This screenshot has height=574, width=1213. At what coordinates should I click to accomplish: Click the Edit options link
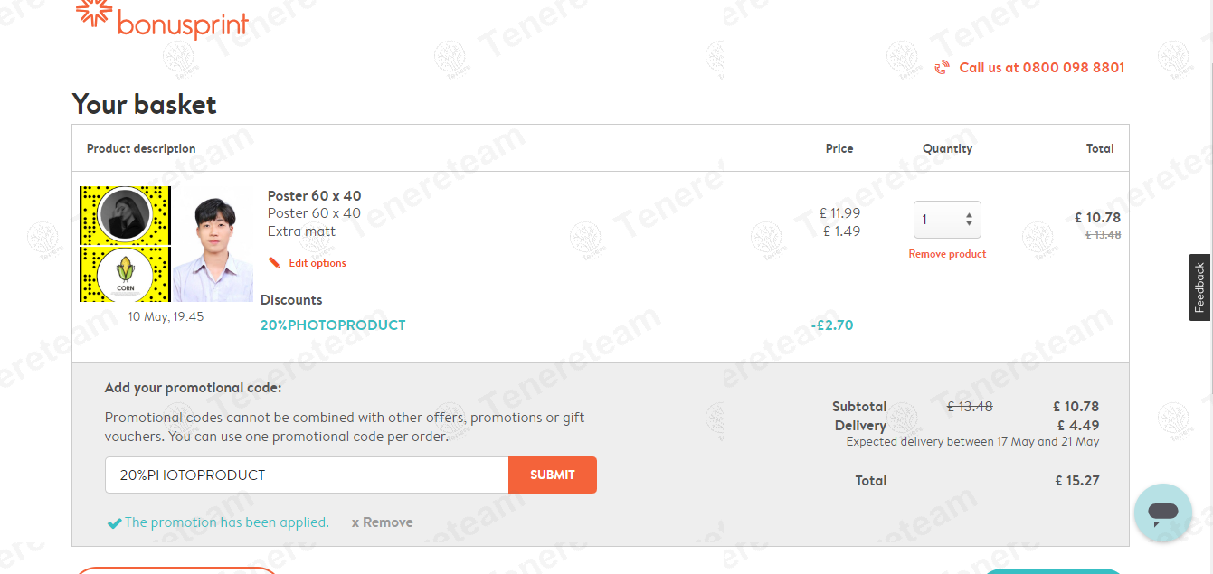tap(317, 263)
